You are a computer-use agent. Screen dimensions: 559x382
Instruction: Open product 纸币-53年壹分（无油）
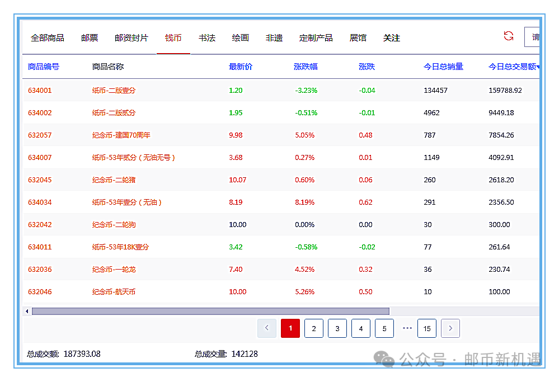(x=127, y=202)
